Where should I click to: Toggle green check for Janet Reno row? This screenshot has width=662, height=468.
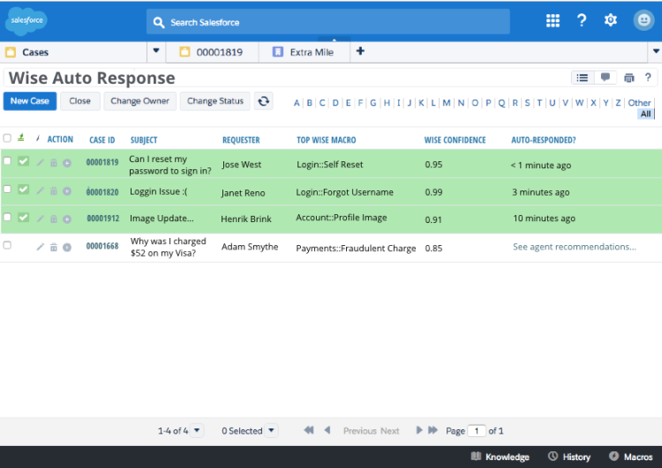pyautogui.click(x=24, y=189)
